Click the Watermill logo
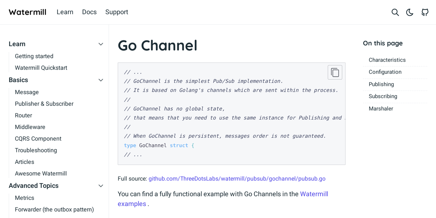This screenshot has height=218, width=436. [27, 12]
